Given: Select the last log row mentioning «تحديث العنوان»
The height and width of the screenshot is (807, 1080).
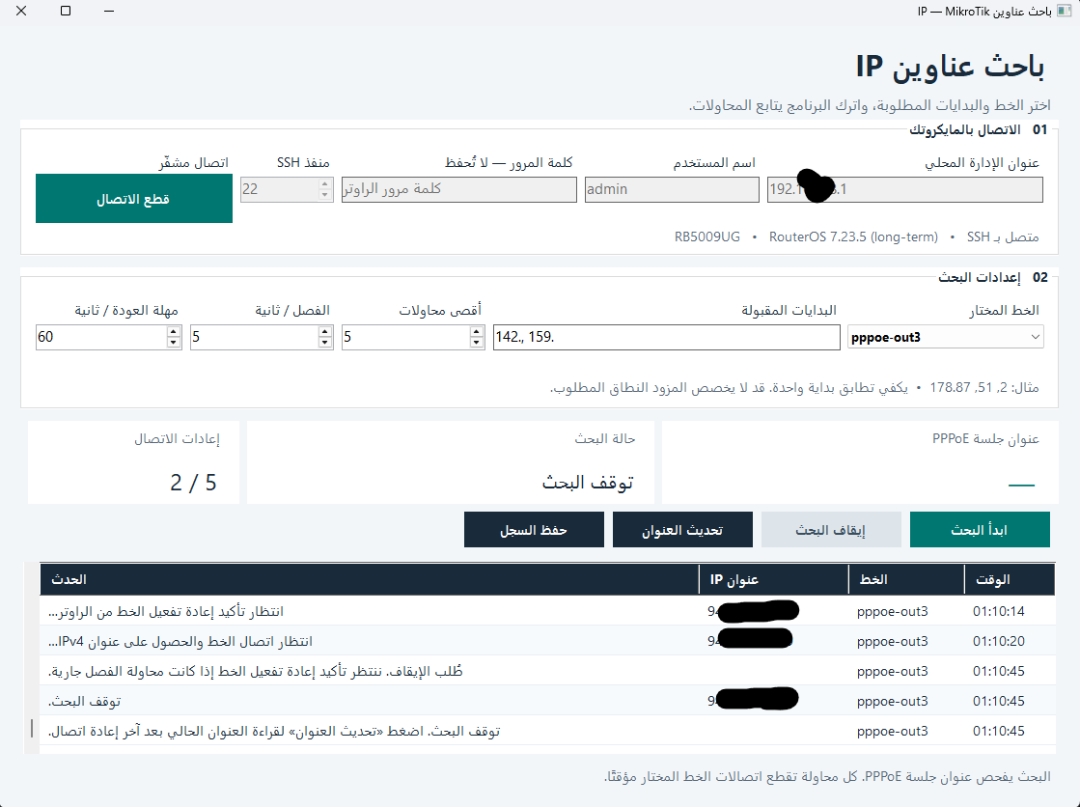Looking at the screenshot, I should point(547,731).
